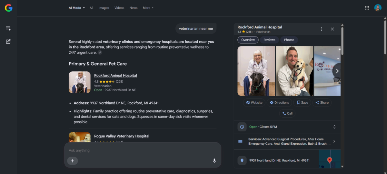Viewport: 387px width, 174px height.
Task: Select the Photos tab in place panel
Action: (289, 40)
